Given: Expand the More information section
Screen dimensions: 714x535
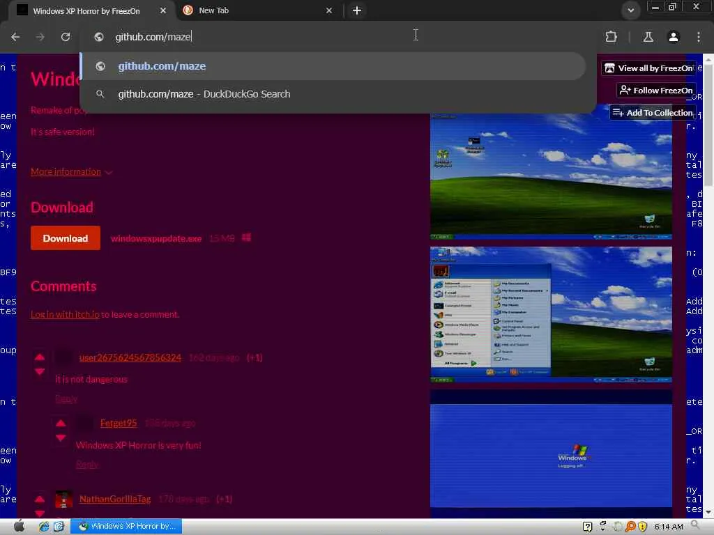Looking at the screenshot, I should click(72, 172).
